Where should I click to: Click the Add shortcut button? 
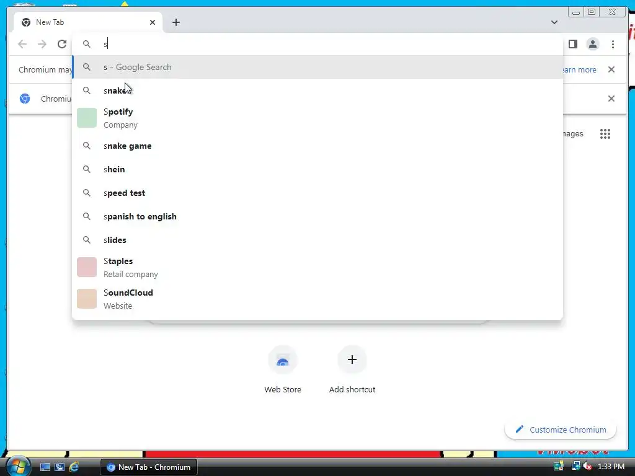tap(352, 369)
